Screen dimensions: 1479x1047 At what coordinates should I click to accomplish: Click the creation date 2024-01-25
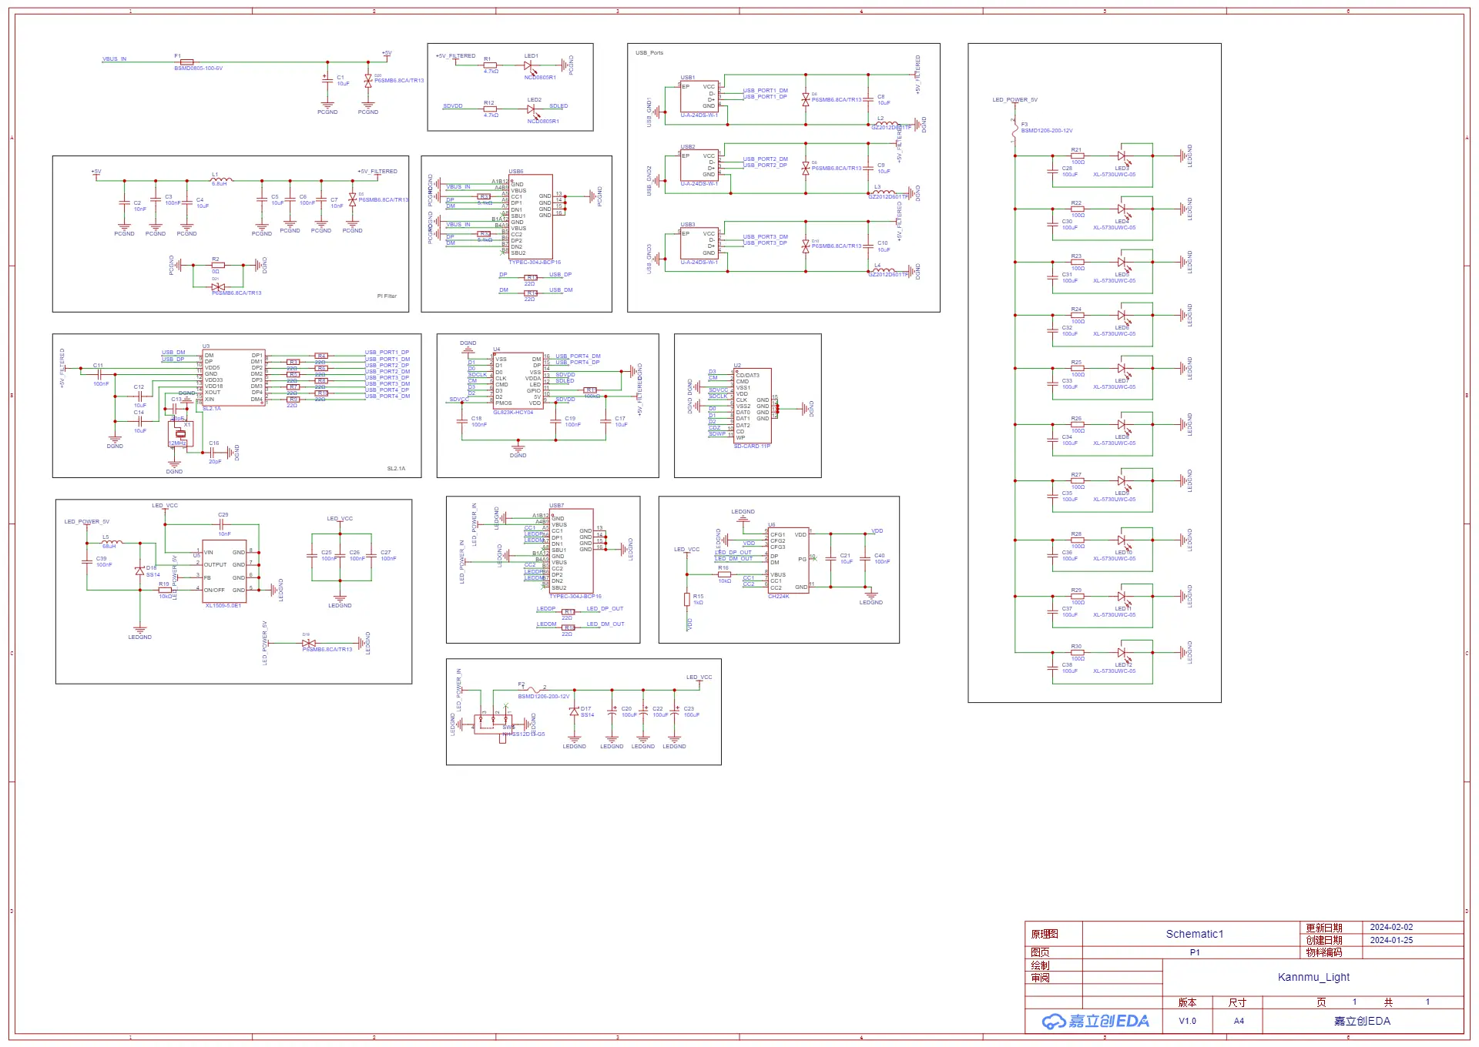click(1391, 940)
